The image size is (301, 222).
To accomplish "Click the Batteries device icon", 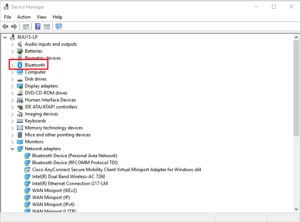I will pyautogui.click(x=20, y=51).
